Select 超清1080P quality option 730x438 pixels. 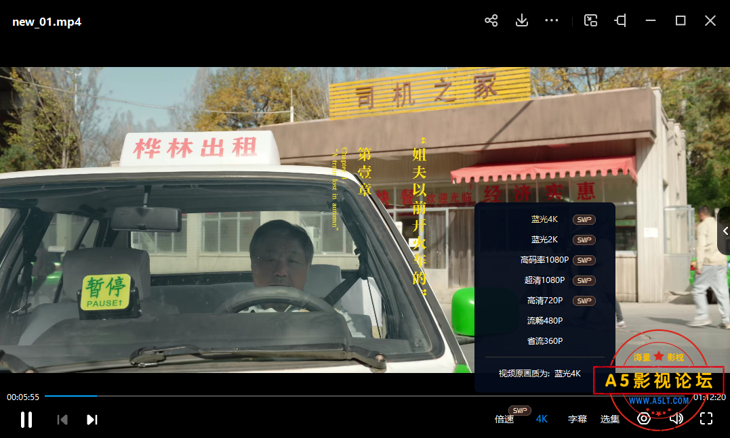tap(544, 280)
